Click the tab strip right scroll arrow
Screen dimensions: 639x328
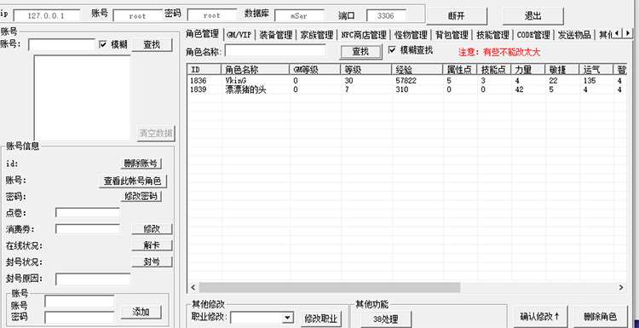point(628,32)
